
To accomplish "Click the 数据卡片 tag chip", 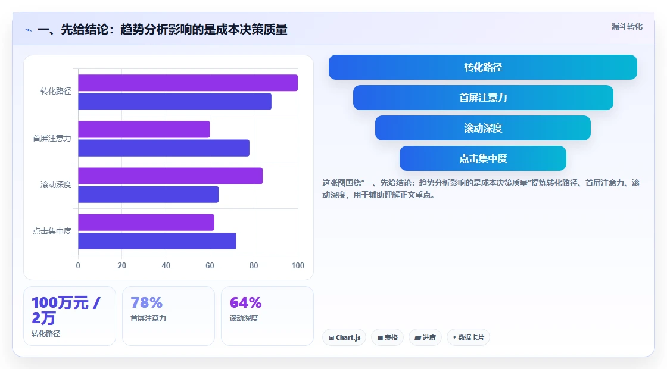I will (x=468, y=337).
